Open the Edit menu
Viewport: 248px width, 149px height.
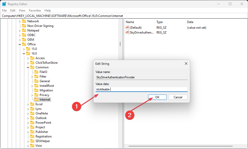pyautogui.click(x=13, y=10)
